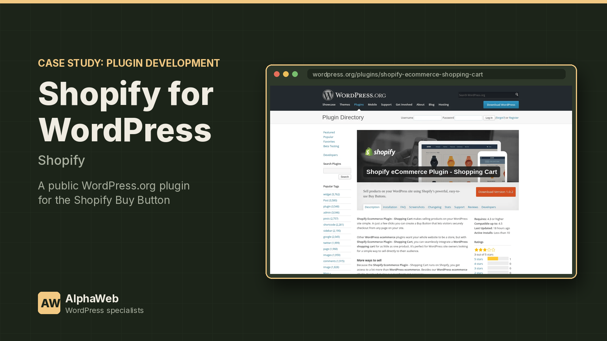Click the Download WordPress button
This screenshot has height=341, width=607.
[x=501, y=105]
